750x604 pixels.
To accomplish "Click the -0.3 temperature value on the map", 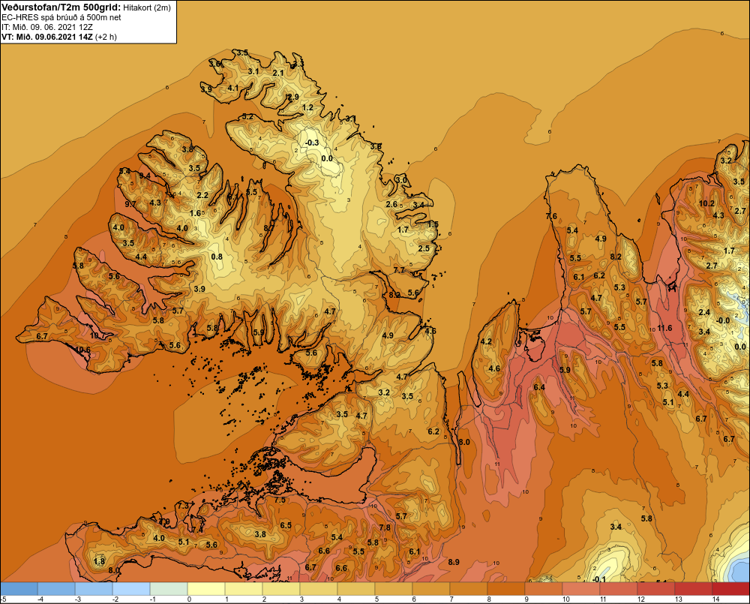I will [312, 143].
